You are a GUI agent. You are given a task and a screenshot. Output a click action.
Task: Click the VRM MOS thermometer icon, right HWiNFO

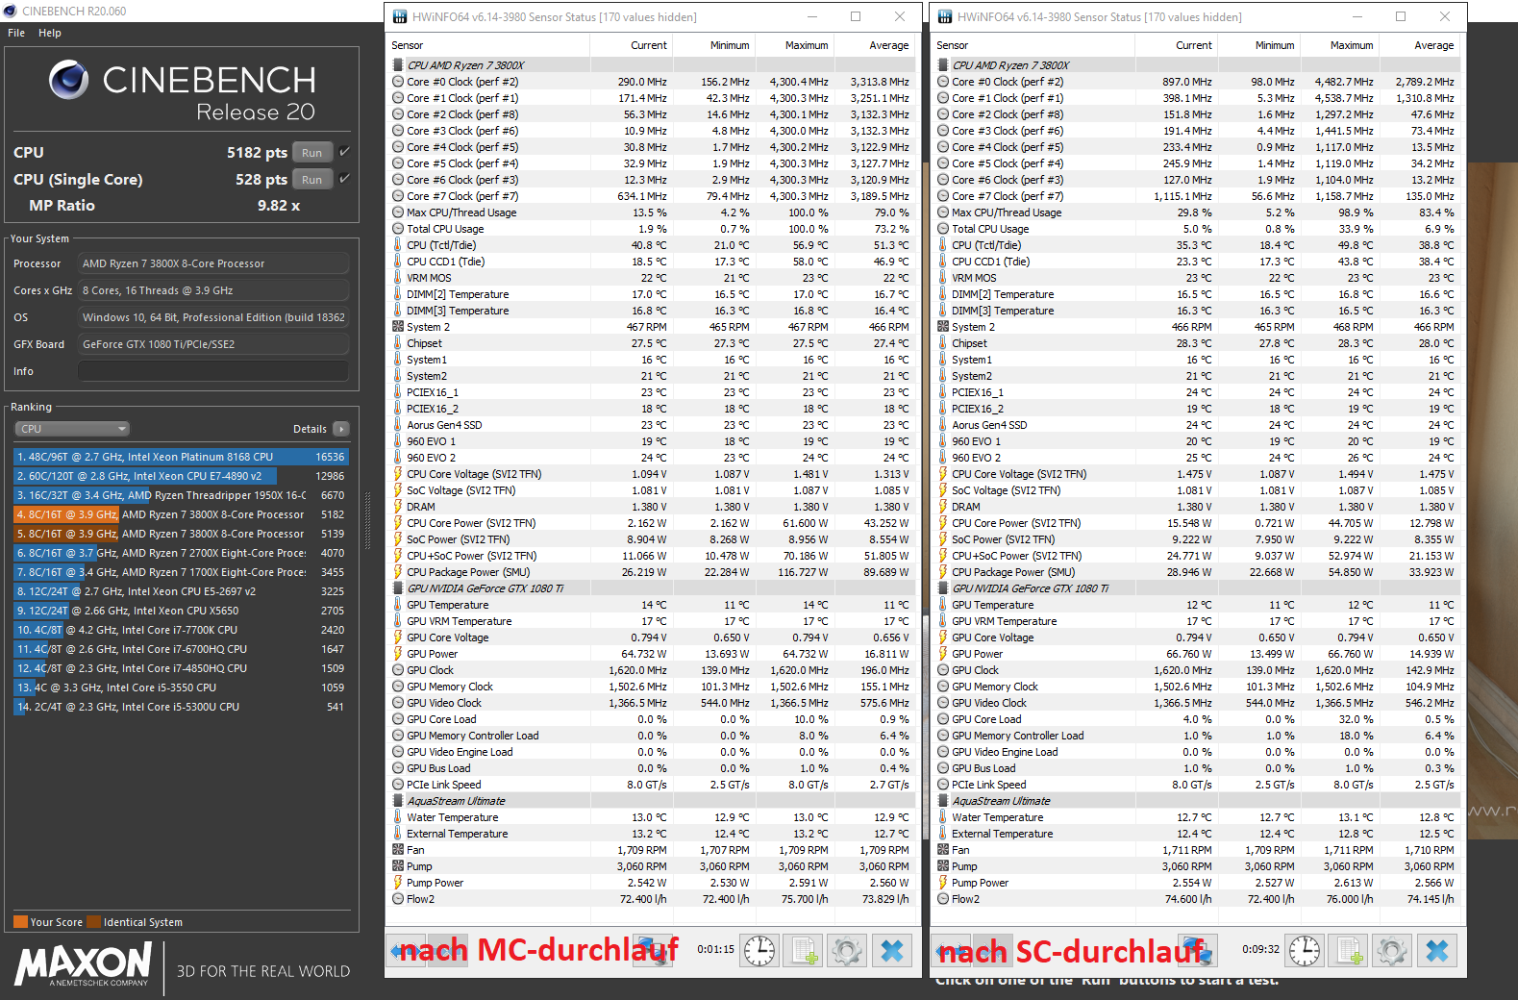pyautogui.click(x=943, y=278)
